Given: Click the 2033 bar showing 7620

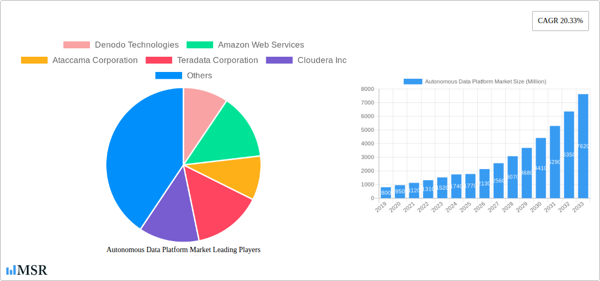Looking at the screenshot, I should (583, 146).
